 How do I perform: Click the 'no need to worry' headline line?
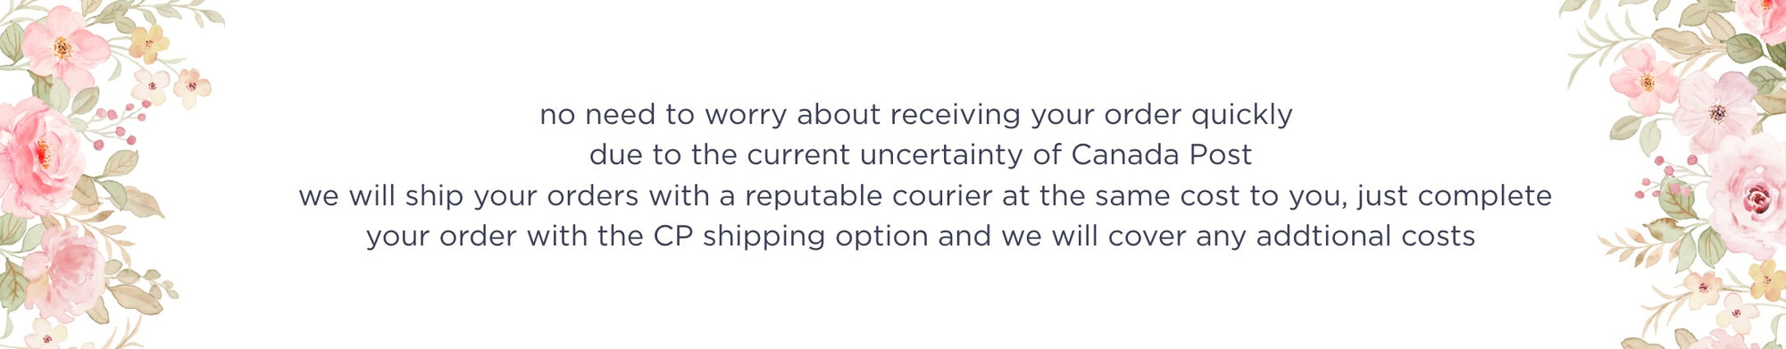click(x=916, y=115)
